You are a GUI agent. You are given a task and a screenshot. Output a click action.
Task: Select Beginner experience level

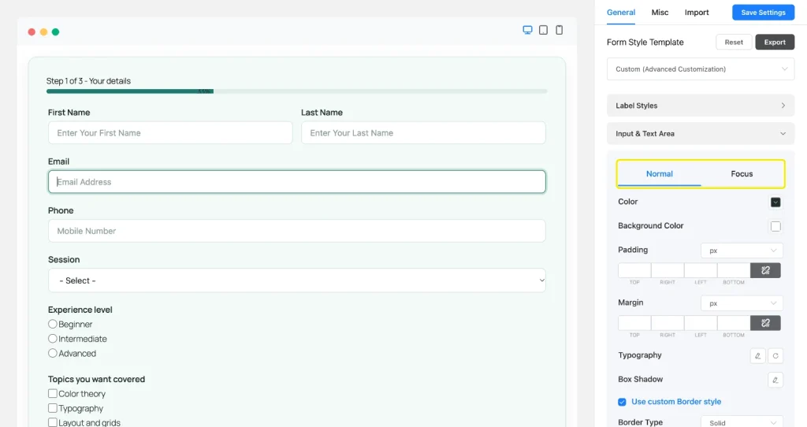click(53, 324)
